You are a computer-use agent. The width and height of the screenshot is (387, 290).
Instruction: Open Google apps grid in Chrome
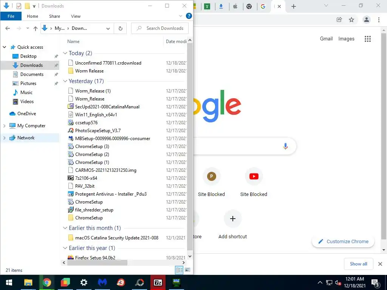pyautogui.click(x=367, y=39)
